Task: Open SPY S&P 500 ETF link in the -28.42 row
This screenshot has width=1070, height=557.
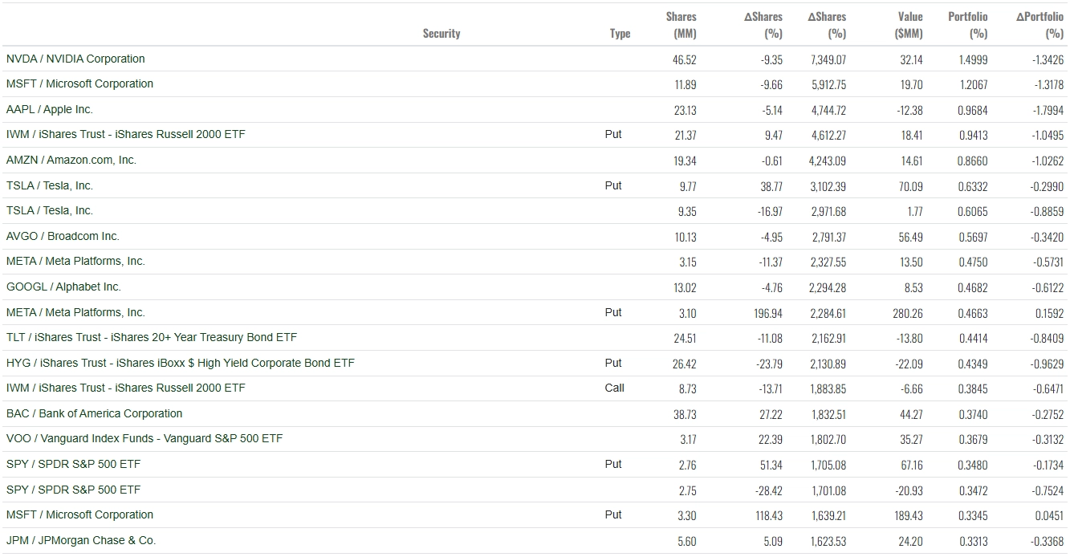Action: 73,490
